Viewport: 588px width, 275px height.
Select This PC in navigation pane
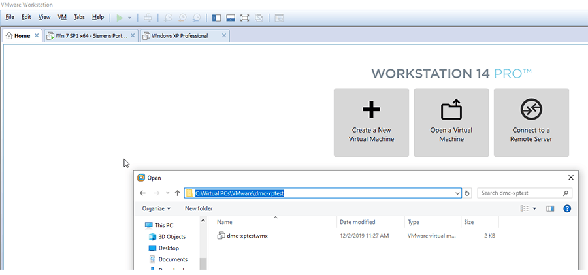point(159,225)
